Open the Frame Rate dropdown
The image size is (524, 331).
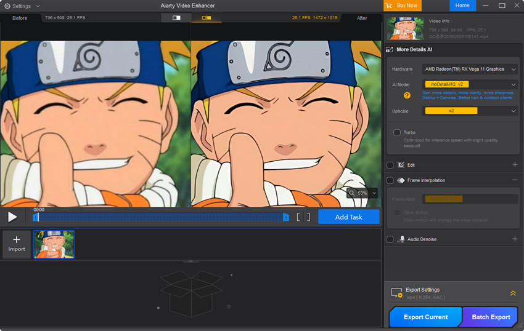click(470, 199)
